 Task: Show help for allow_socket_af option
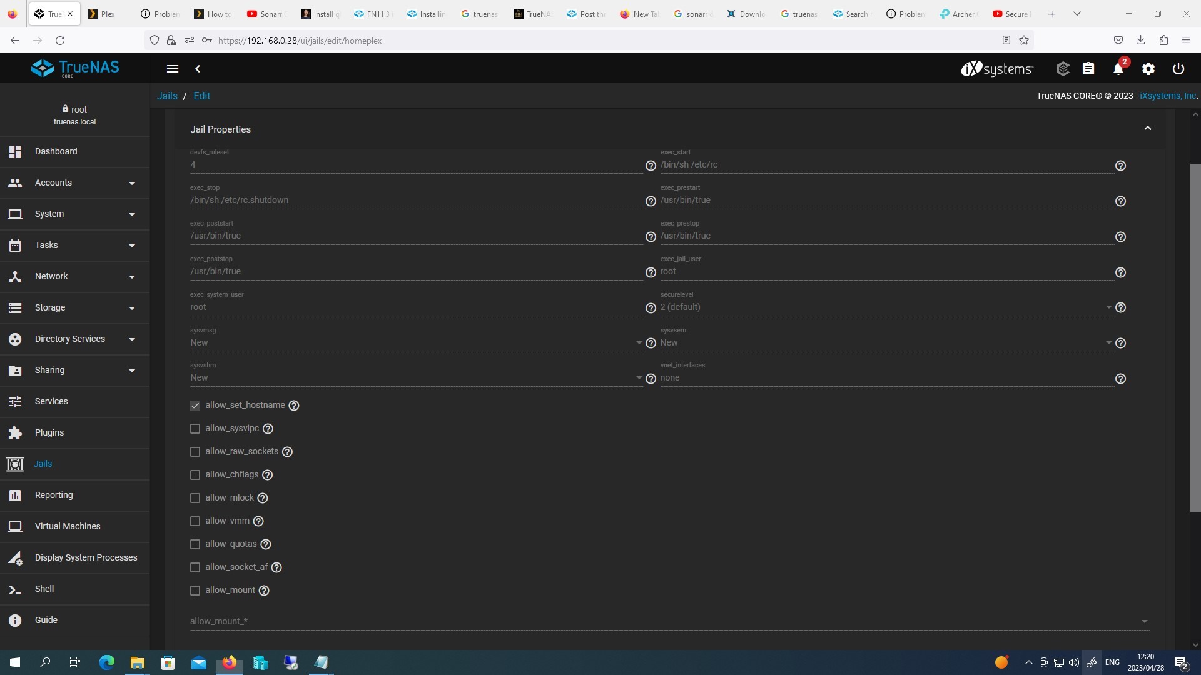click(x=276, y=567)
